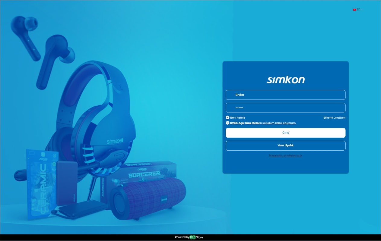Open the Masaüstü uygulama indir link

pyautogui.click(x=285, y=155)
